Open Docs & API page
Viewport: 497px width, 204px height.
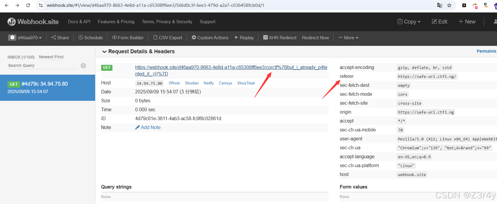tap(79, 22)
